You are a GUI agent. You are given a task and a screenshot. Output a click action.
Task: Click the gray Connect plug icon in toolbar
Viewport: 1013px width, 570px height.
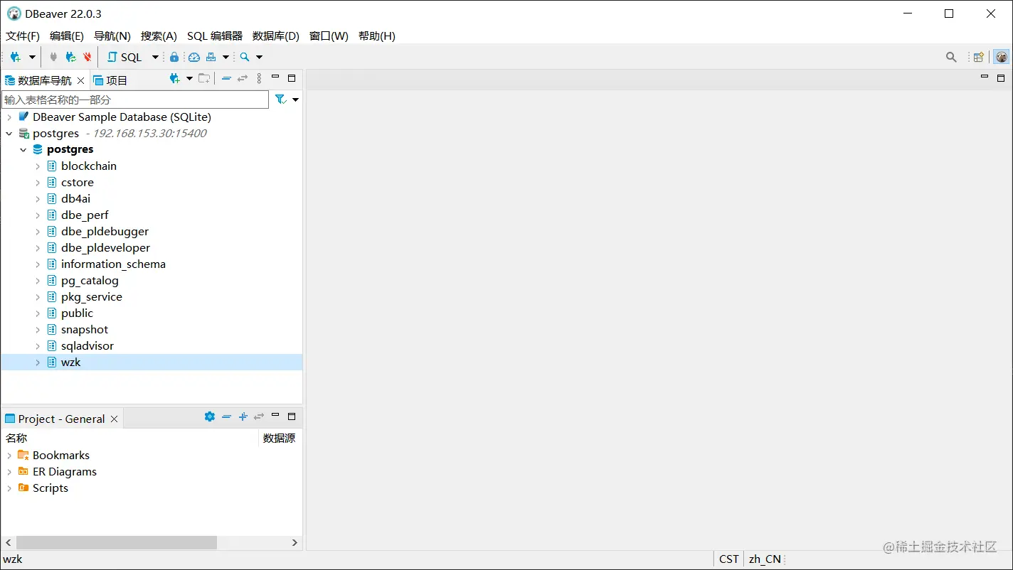pyautogui.click(x=53, y=57)
